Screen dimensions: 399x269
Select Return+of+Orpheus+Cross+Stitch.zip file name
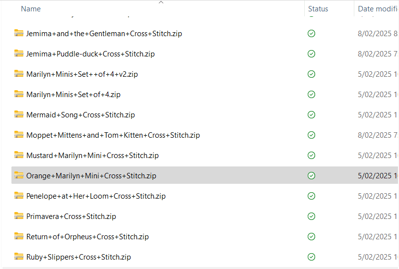87,237
